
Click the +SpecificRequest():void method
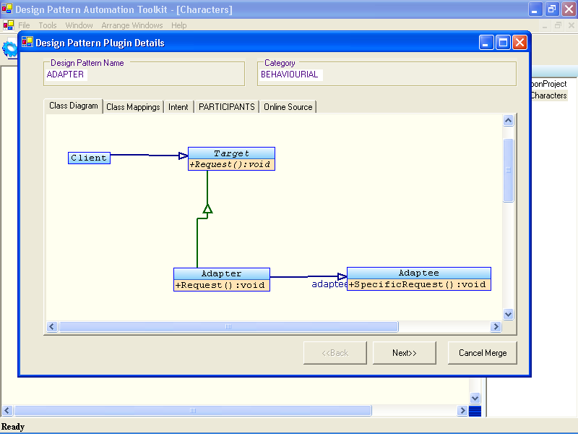pyautogui.click(x=419, y=284)
